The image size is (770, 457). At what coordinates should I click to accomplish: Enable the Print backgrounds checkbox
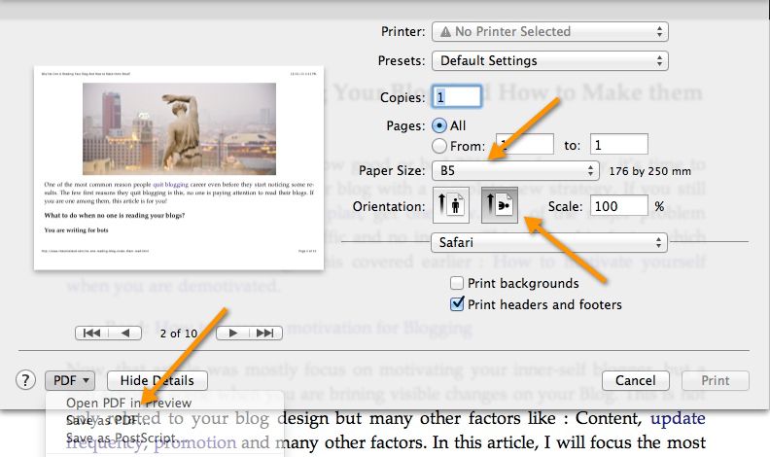pos(457,283)
